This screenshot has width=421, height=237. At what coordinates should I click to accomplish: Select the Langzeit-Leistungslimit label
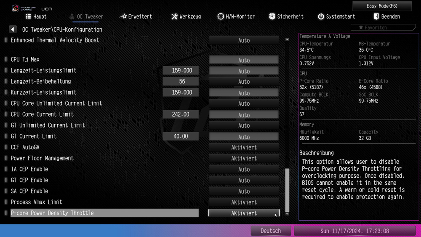(44, 71)
